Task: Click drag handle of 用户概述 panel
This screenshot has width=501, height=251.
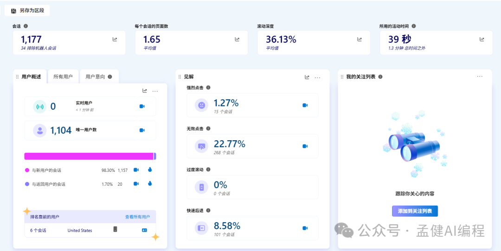Action: pos(17,77)
